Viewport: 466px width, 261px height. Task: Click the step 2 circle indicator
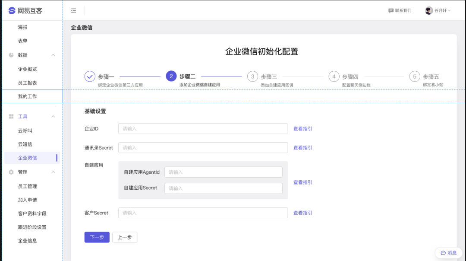171,76
